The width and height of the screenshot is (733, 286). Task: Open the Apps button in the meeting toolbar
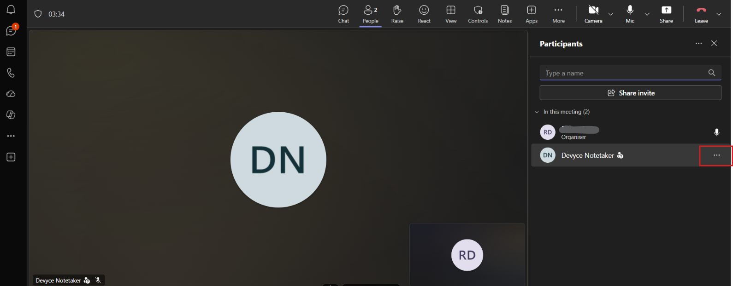[532, 14]
